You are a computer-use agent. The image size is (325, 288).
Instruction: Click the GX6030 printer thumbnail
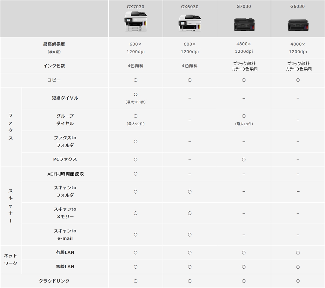tap(189, 23)
